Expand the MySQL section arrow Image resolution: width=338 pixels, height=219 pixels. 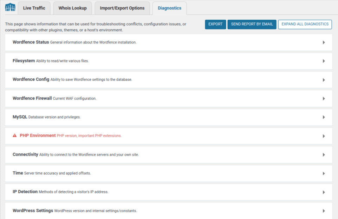click(324, 117)
